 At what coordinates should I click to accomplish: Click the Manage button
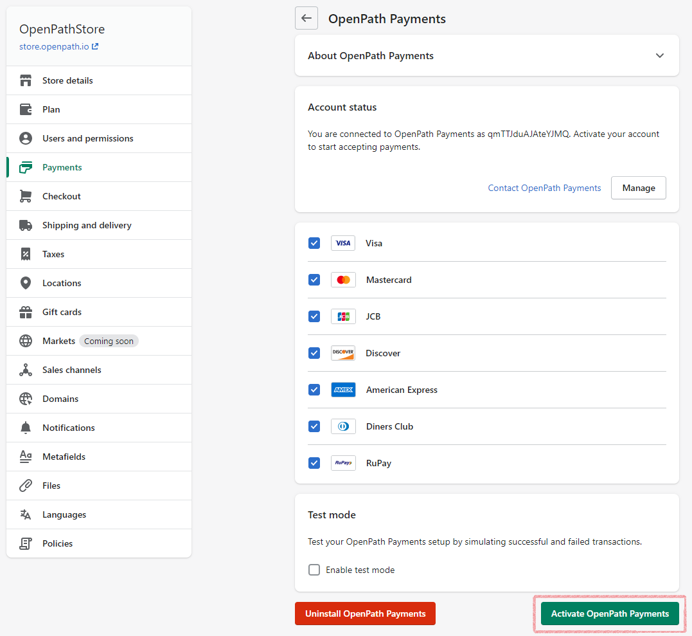[x=638, y=188]
